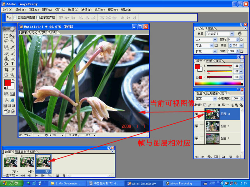The width and height of the screenshot is (250, 187).
Task: Open frame 3 delay 0秒 dropdown
Action: pyautogui.click(x=47, y=171)
